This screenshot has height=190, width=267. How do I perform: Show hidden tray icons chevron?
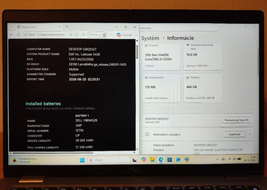(x=217, y=159)
